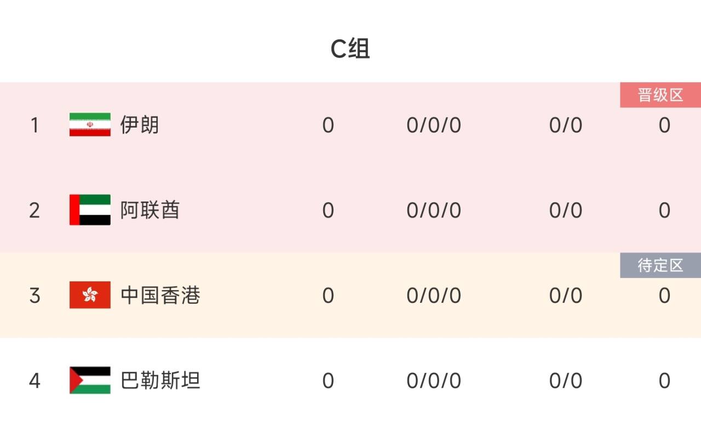Select team name 巴勒斯坦
The width and height of the screenshot is (701, 444).
click(160, 380)
